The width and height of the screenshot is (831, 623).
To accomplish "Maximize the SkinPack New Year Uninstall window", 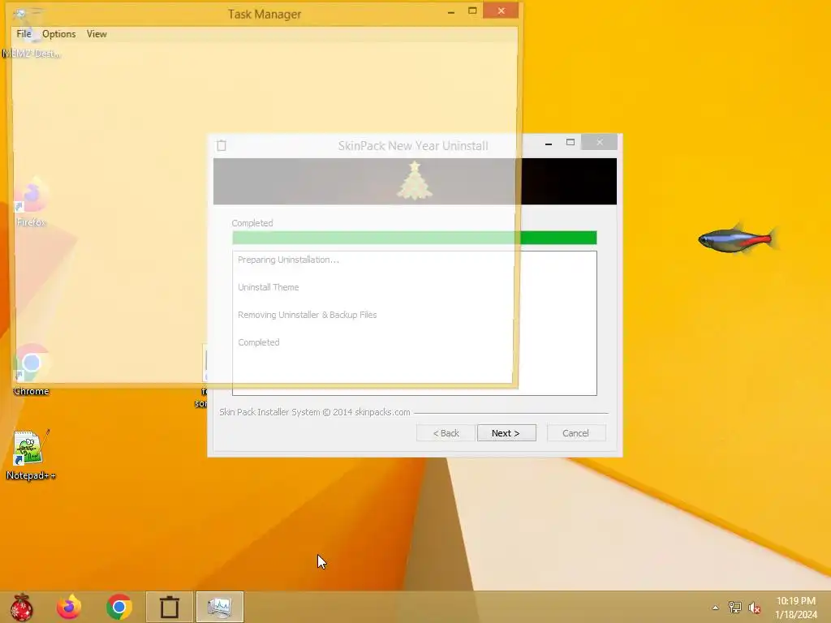I will [571, 143].
